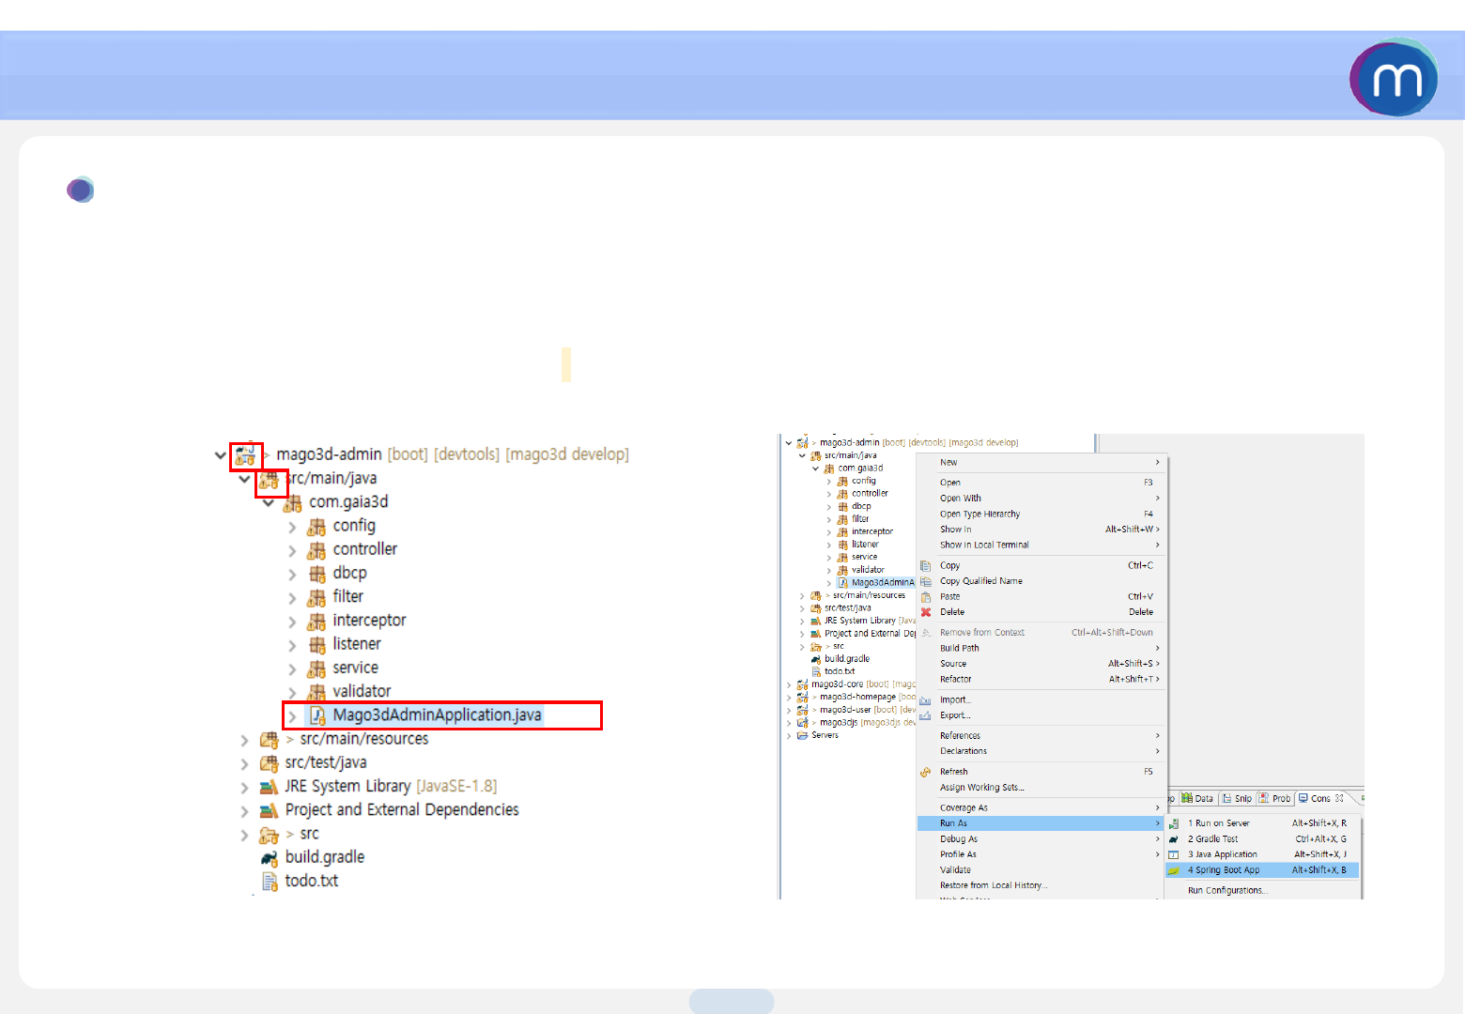Click the Copy icon in the context menu
1465x1014 pixels.
(x=926, y=565)
